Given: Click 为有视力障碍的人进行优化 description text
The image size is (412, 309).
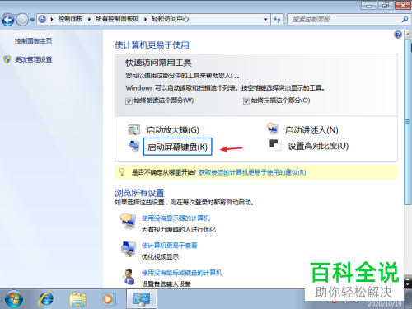Looking at the screenshot, I should pyautogui.click(x=179, y=230).
